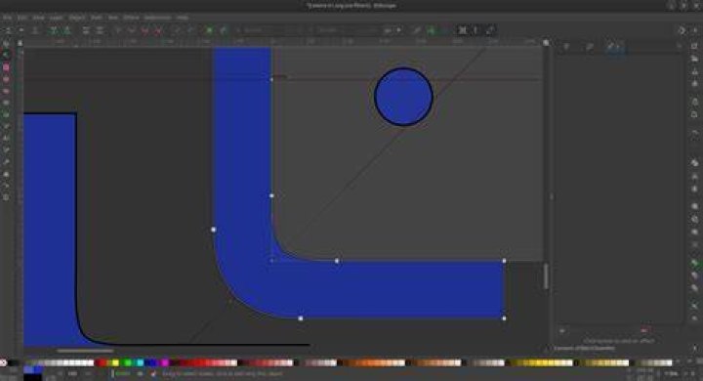Click the add path effect plus button
The height and width of the screenshot is (381, 703).
pos(562,331)
